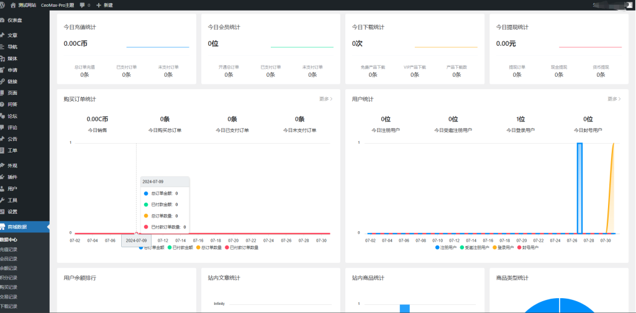Click the VIP产品下载 label

[x=415, y=67]
